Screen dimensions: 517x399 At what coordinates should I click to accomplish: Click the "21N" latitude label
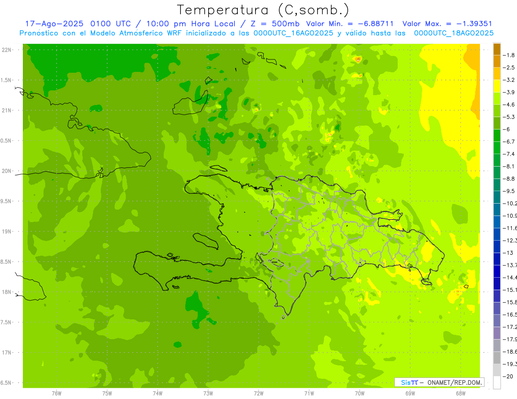7,111
